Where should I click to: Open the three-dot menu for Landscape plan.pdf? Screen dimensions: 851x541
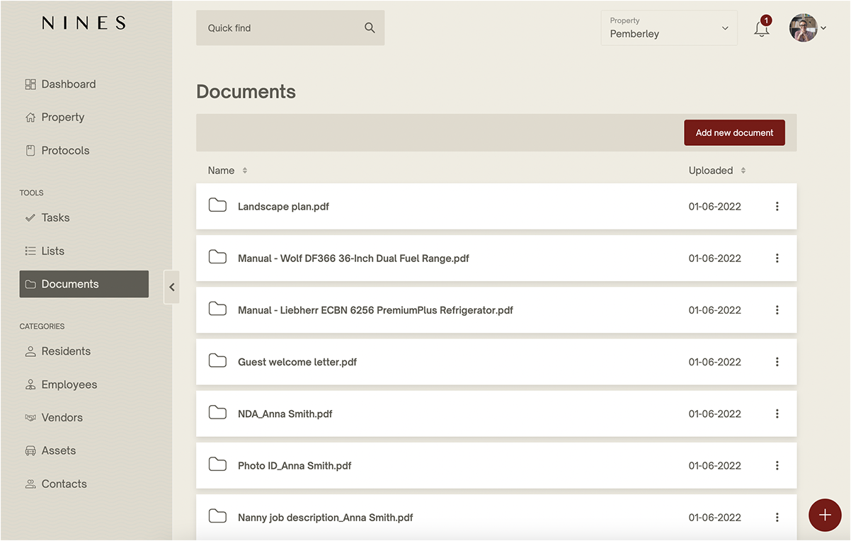click(x=777, y=206)
